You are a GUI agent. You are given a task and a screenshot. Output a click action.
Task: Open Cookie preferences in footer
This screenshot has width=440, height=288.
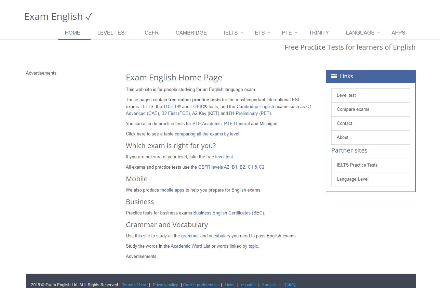point(201,285)
